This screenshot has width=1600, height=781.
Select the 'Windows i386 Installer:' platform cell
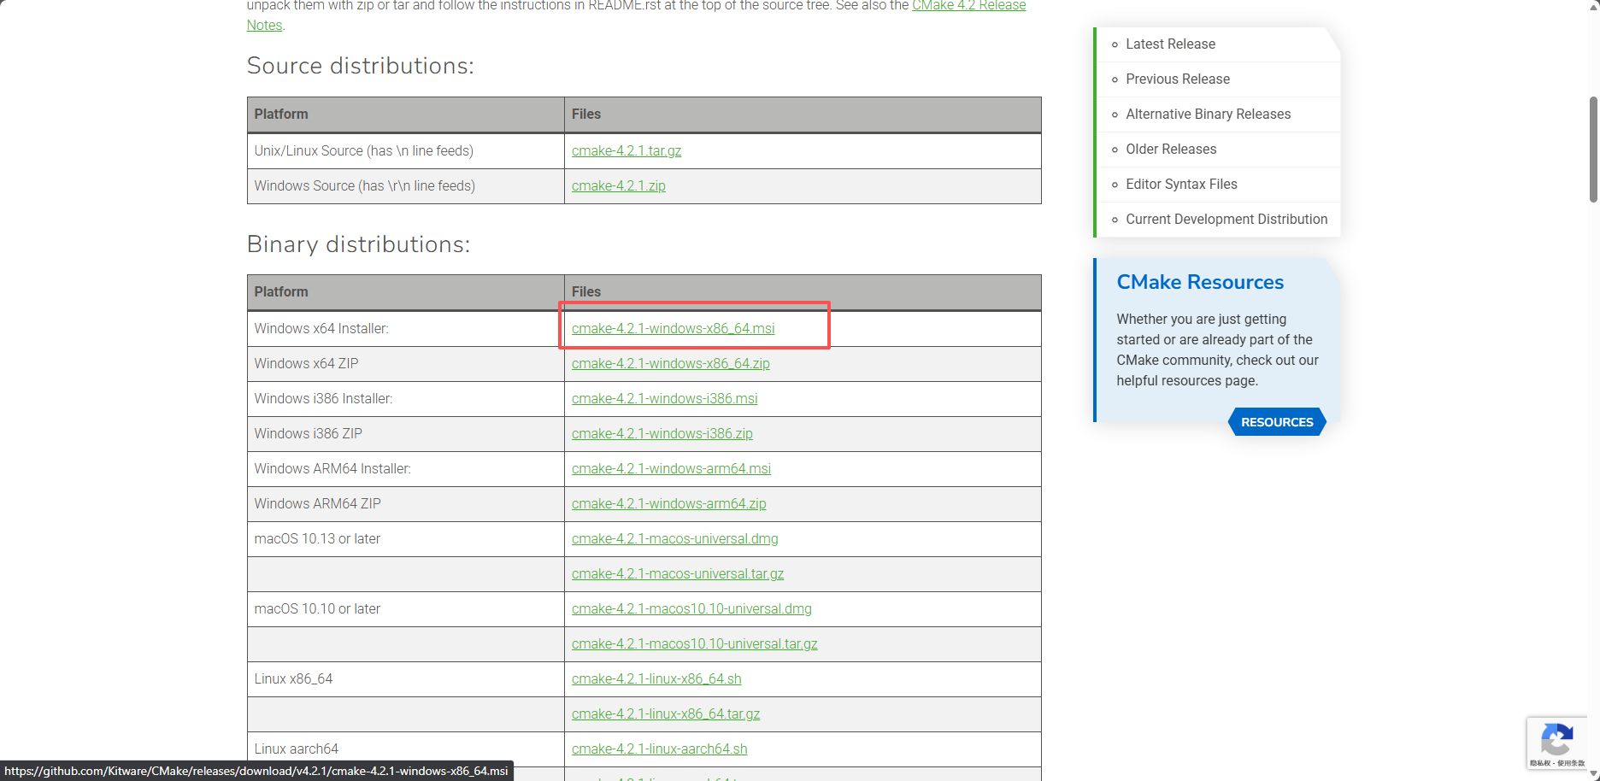[x=406, y=398]
